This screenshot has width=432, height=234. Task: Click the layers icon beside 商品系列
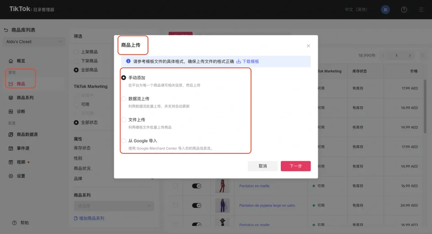[11, 98]
